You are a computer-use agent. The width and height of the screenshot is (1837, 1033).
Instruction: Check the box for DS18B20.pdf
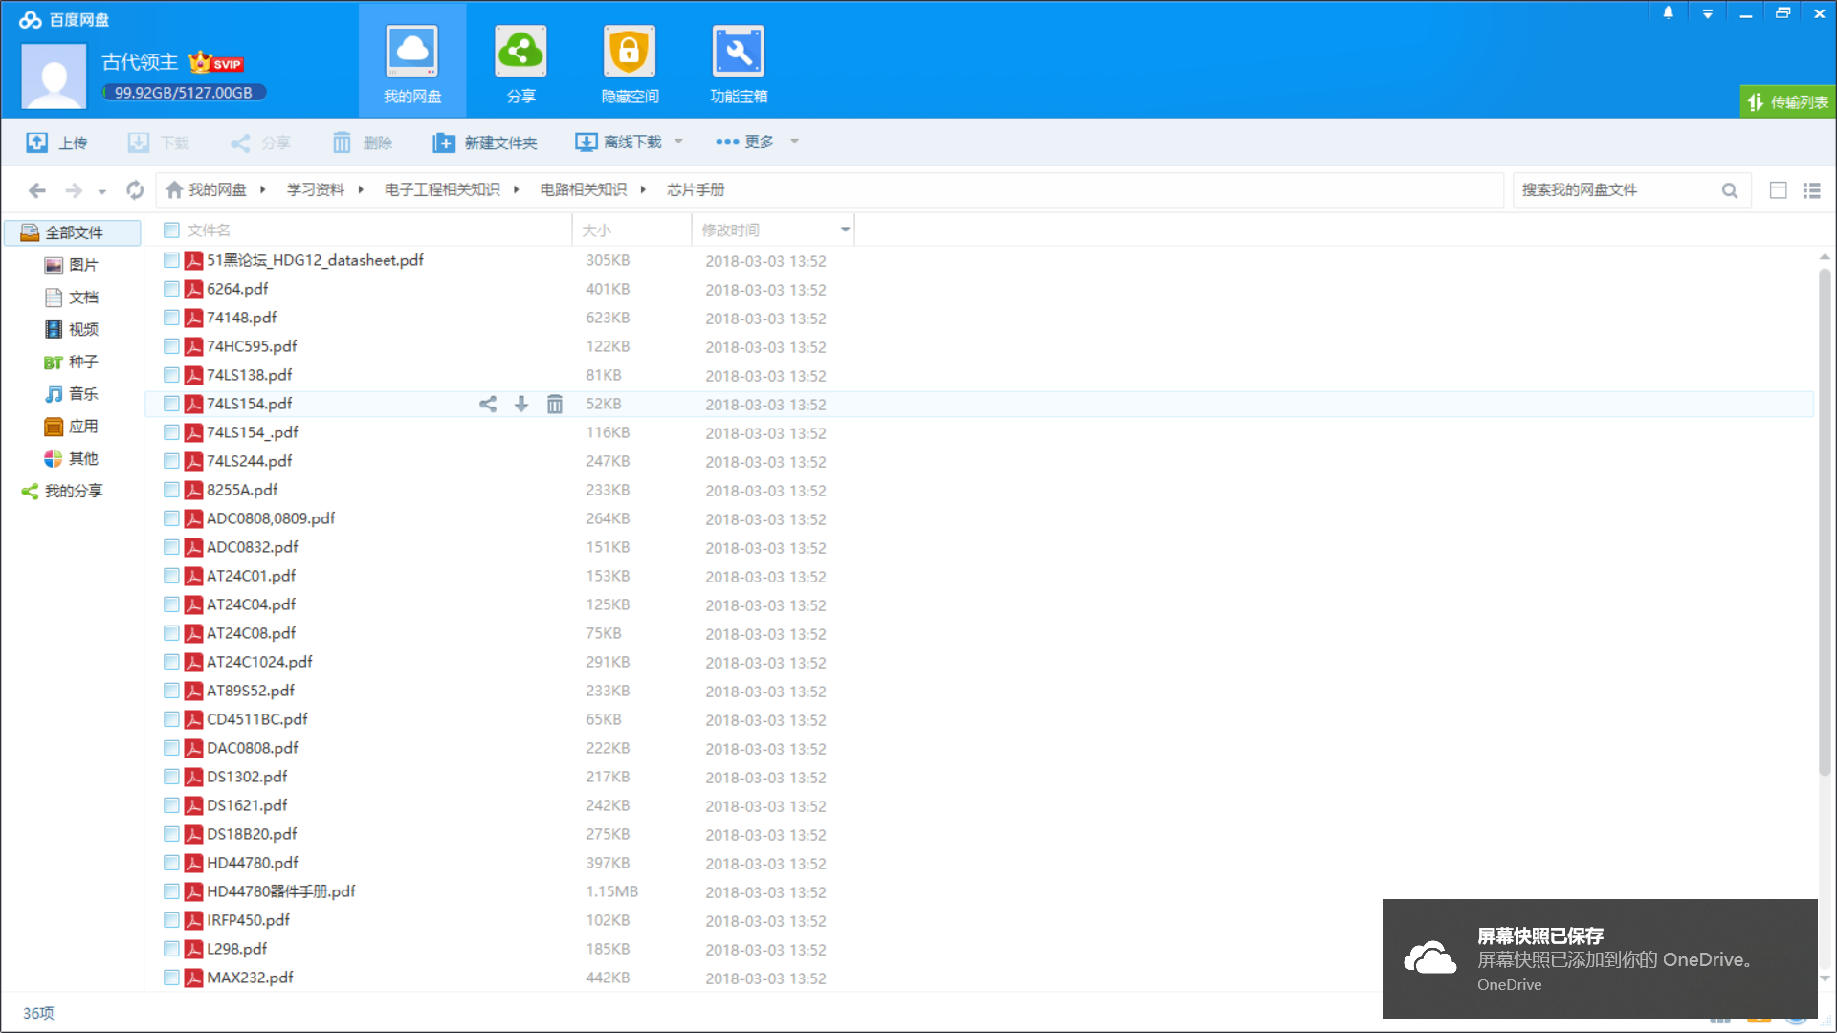pyautogui.click(x=171, y=834)
